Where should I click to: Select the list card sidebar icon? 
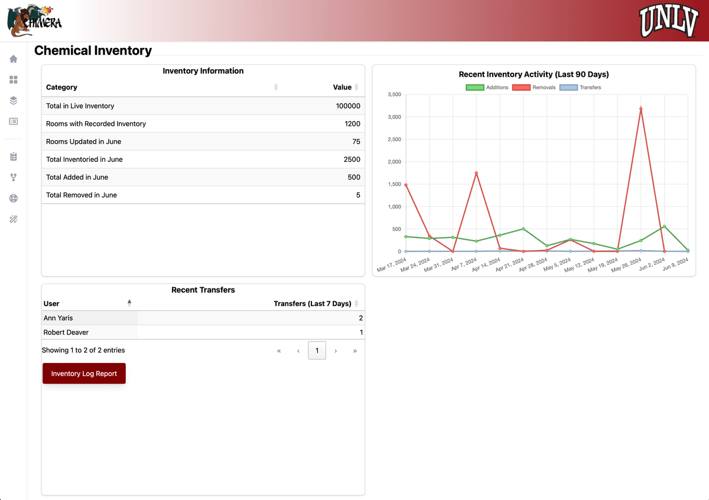tap(14, 121)
